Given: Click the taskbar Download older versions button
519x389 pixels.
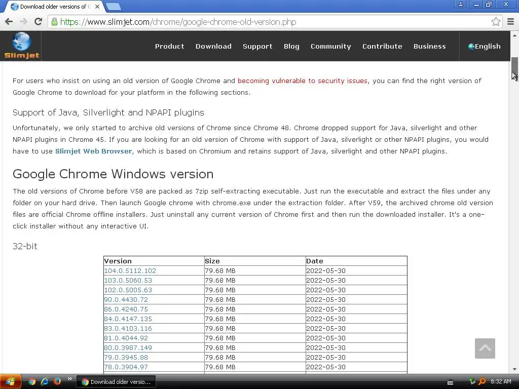Looking at the screenshot, I should pyautogui.click(x=116, y=382).
